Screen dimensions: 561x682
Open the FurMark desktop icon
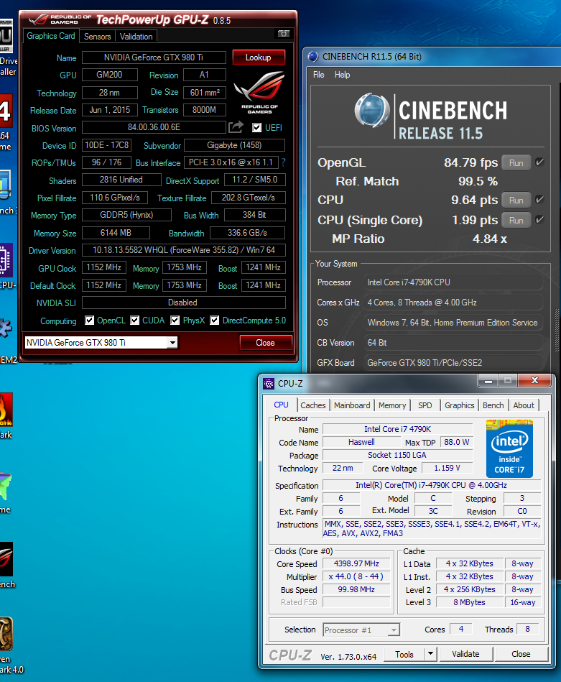coord(6,410)
